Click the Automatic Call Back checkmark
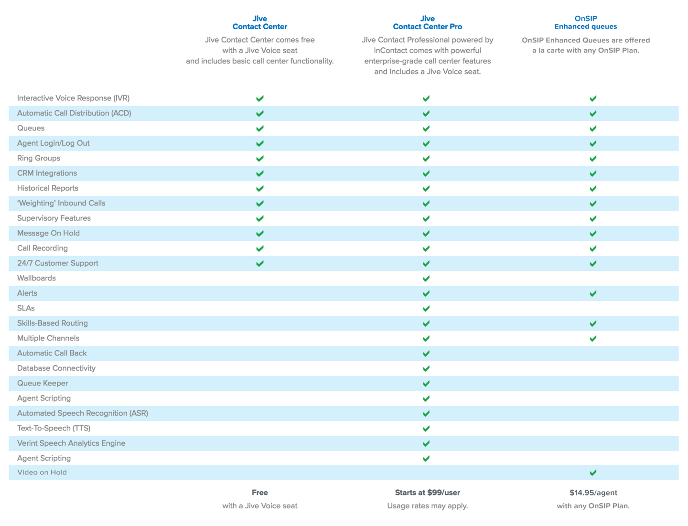This screenshot has width=688, height=526. click(426, 354)
